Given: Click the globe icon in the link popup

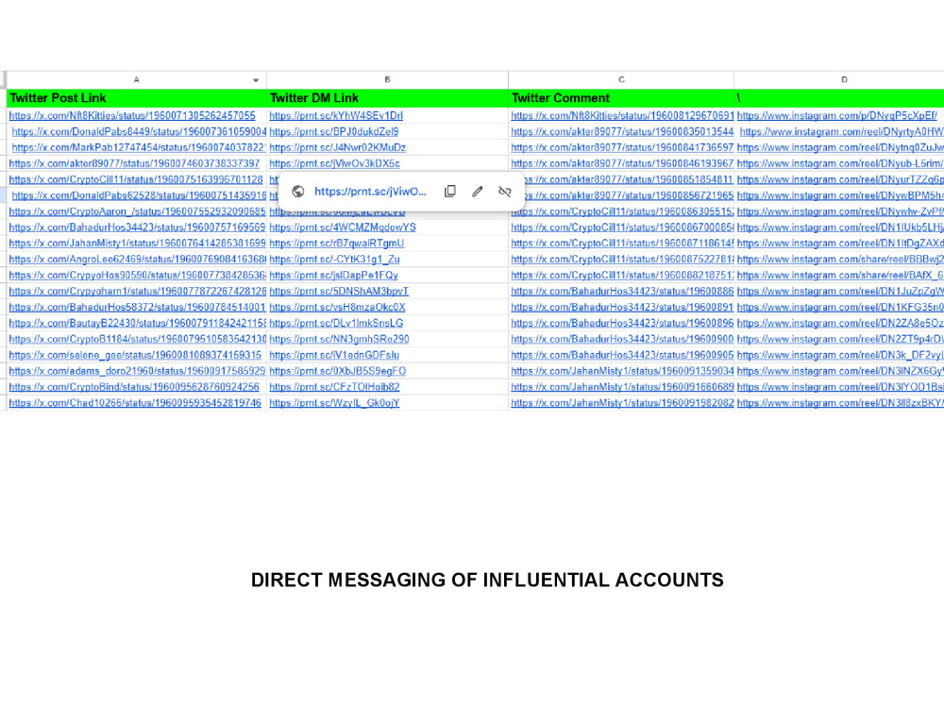Looking at the screenshot, I should click(x=297, y=192).
